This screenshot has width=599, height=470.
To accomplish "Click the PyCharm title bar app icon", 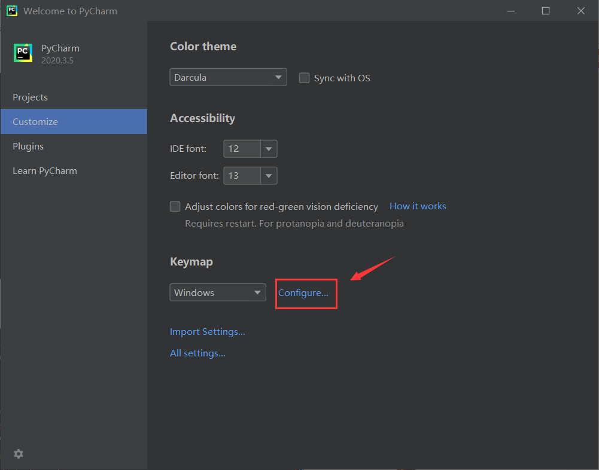I will pos(12,11).
